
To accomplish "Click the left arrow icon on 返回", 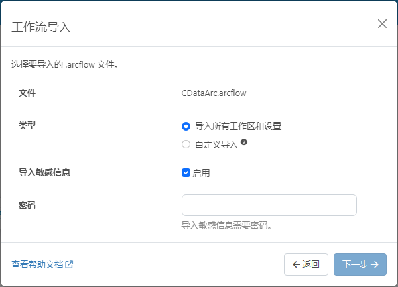I will (296, 264).
